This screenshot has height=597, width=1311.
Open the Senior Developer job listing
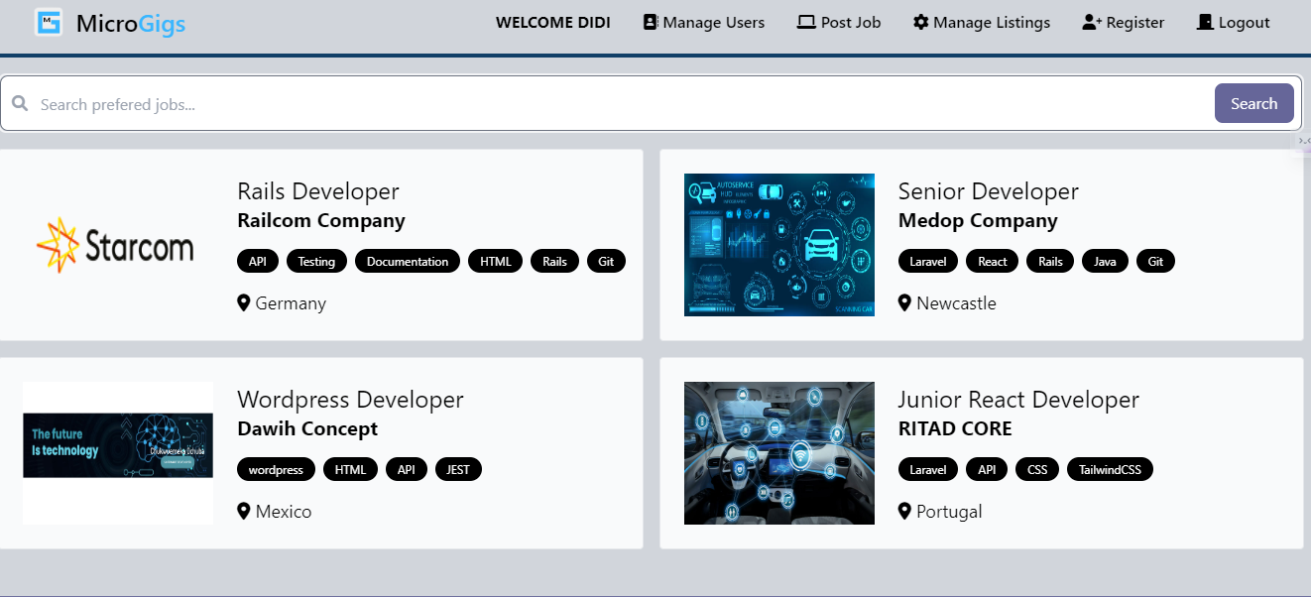pyautogui.click(x=989, y=191)
